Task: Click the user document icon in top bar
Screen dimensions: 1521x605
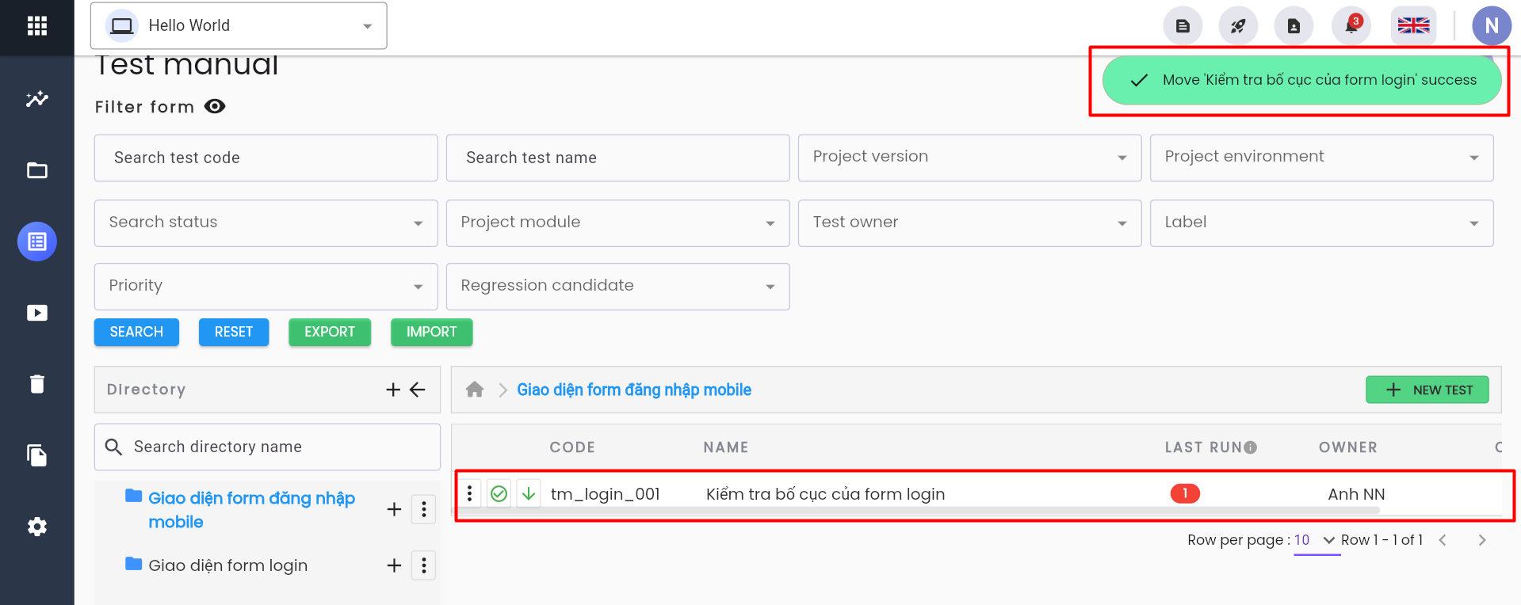Action: tap(1294, 26)
